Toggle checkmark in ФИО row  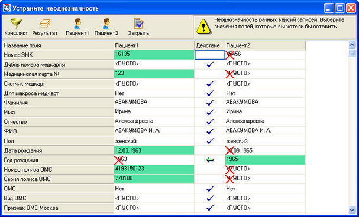click(x=210, y=131)
